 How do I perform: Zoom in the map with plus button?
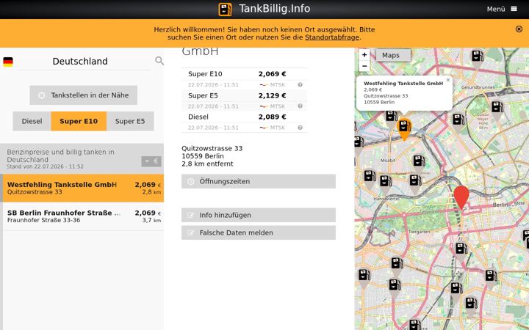(364, 54)
